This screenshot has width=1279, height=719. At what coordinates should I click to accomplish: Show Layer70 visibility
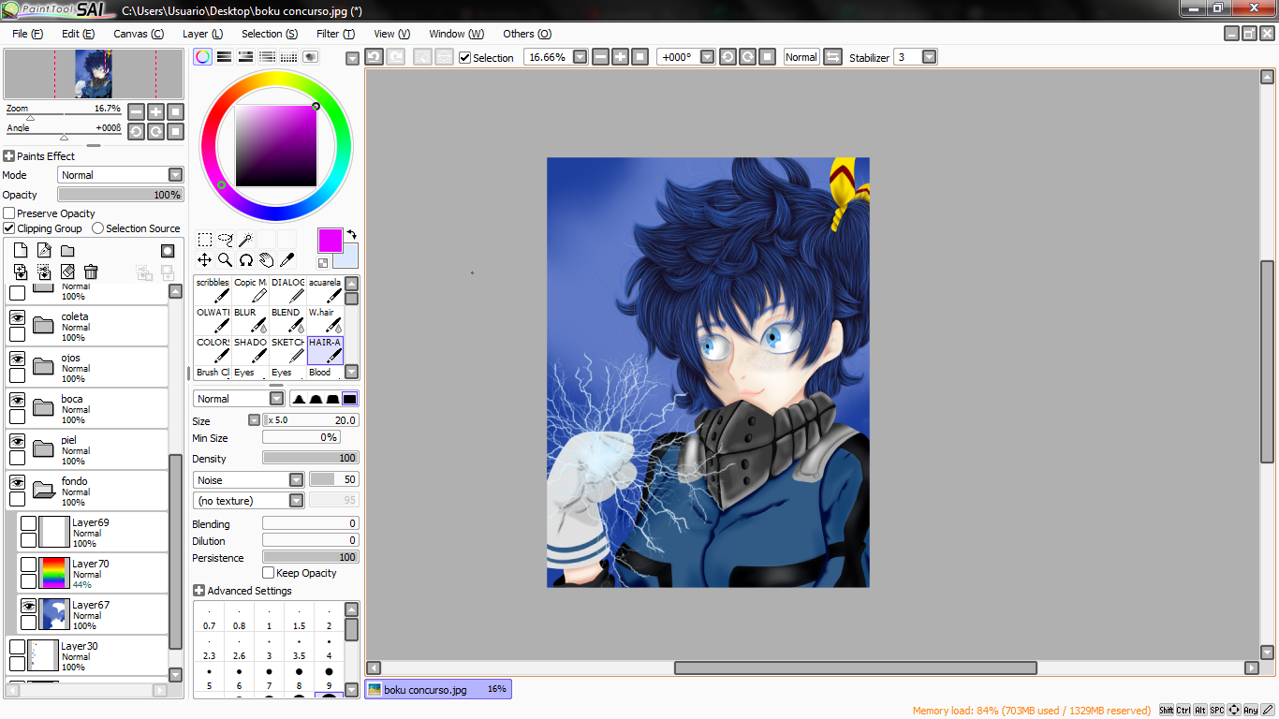[x=29, y=565]
